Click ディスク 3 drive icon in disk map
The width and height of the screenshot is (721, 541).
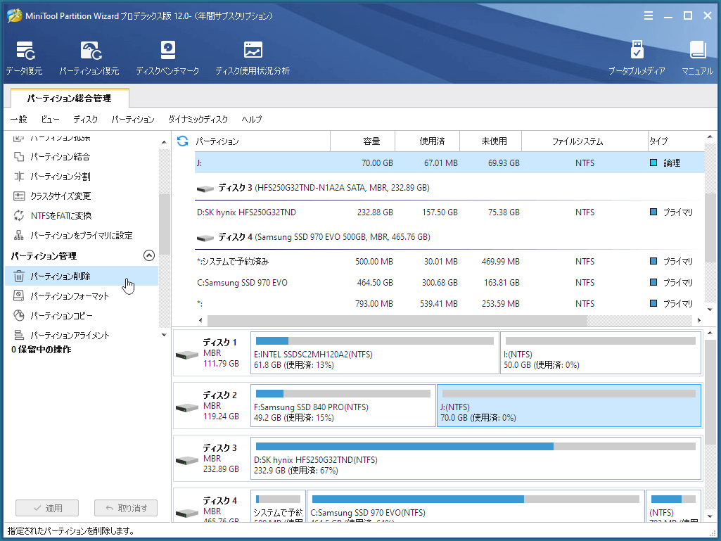(186, 461)
